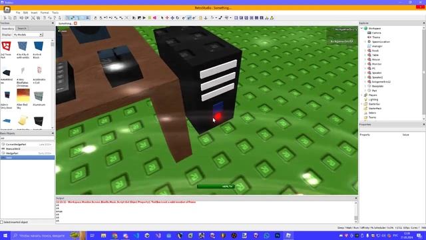Switch to the Inventory tab in Toolbox
Image resolution: width=426 pixels, height=240 pixels.
(x=7, y=29)
